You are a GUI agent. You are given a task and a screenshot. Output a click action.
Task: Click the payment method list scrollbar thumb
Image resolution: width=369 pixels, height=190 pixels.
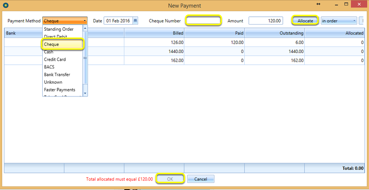point(85,58)
